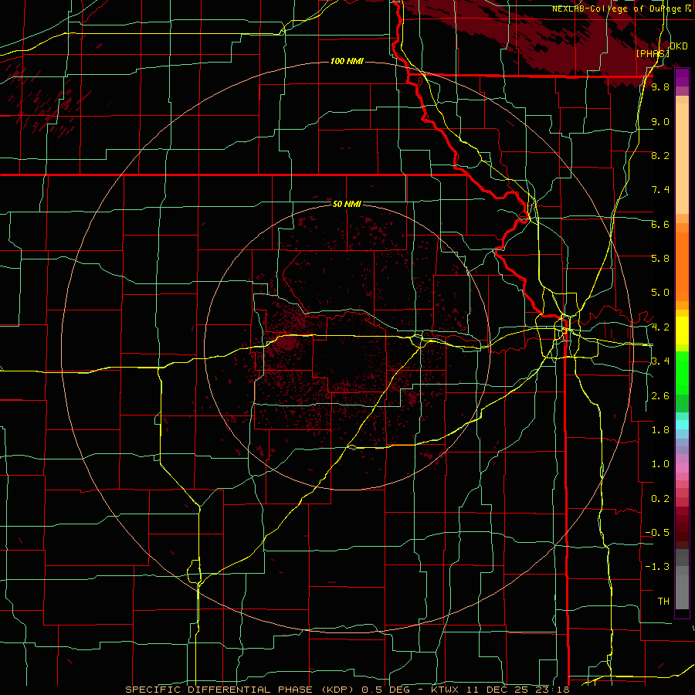Click the 0.2 value on the color scale
This screenshot has height=695, width=695.
pyautogui.click(x=660, y=499)
